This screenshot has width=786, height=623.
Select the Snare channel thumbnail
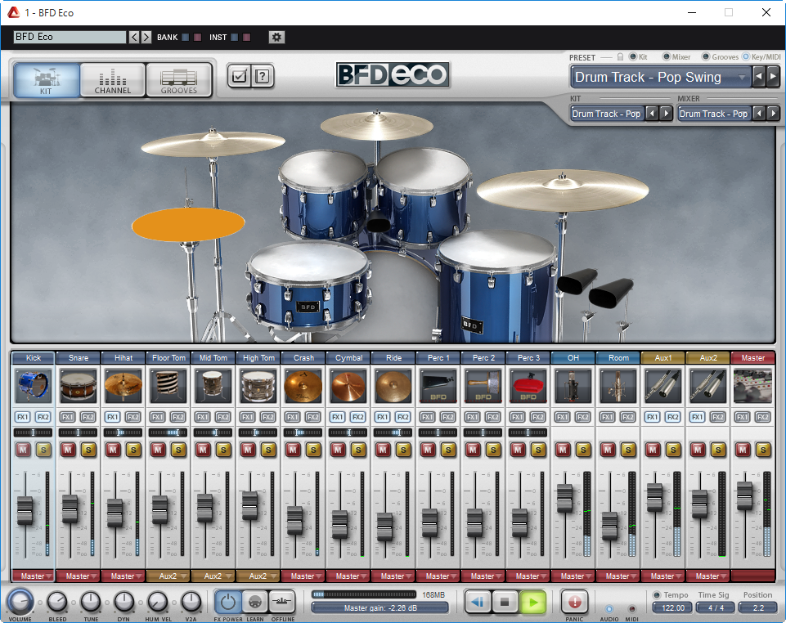pyautogui.click(x=79, y=385)
